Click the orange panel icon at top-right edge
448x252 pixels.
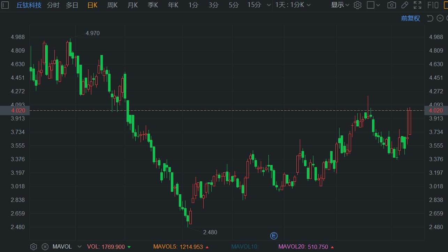pyautogui.click(x=446, y=5)
